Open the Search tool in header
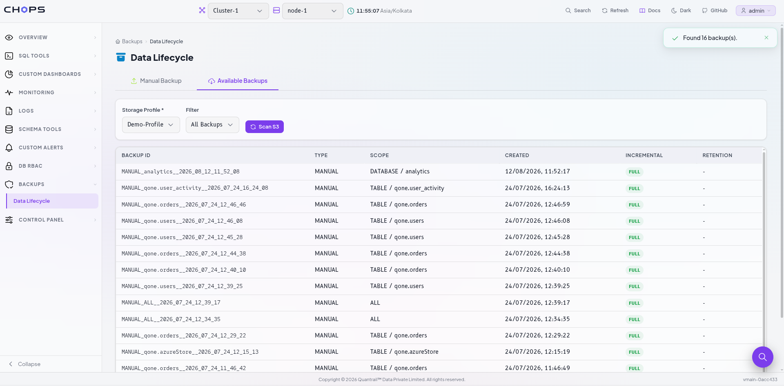 point(578,11)
